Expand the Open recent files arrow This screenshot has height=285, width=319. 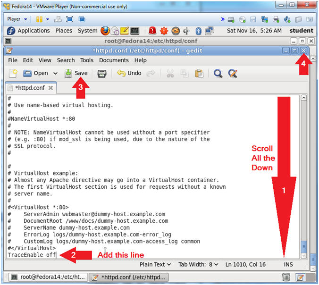click(x=55, y=73)
